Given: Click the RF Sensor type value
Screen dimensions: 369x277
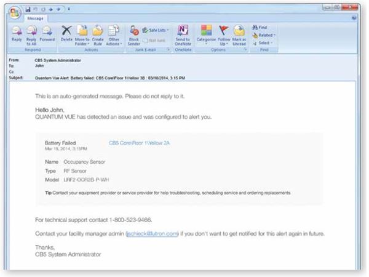Looking at the screenshot, I should [x=75, y=171].
